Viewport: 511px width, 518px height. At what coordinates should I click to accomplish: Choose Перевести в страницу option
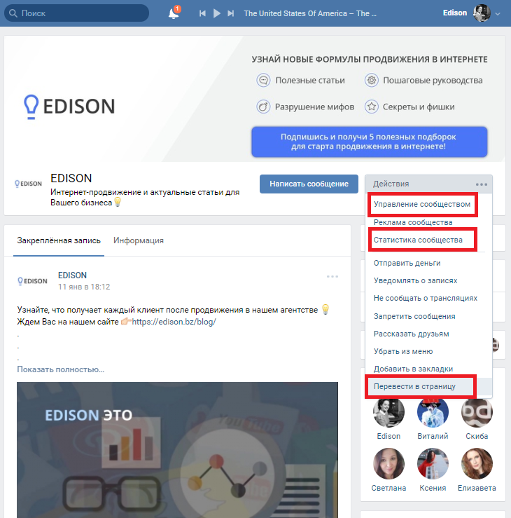point(414,386)
